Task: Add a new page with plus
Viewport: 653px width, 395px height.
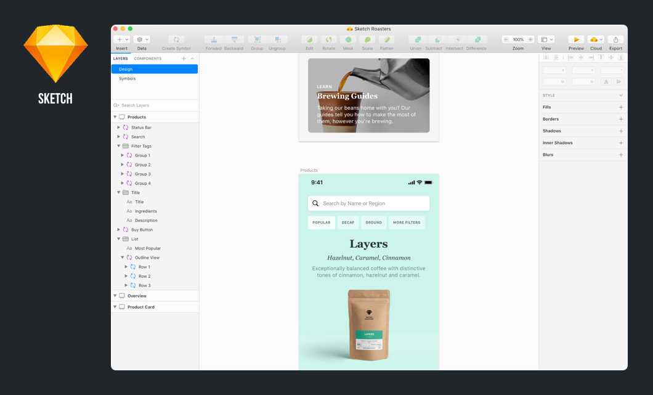Action: pos(184,59)
